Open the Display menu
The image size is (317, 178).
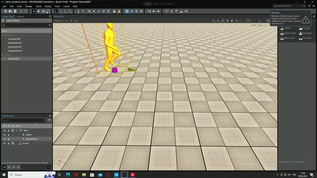point(29,6)
